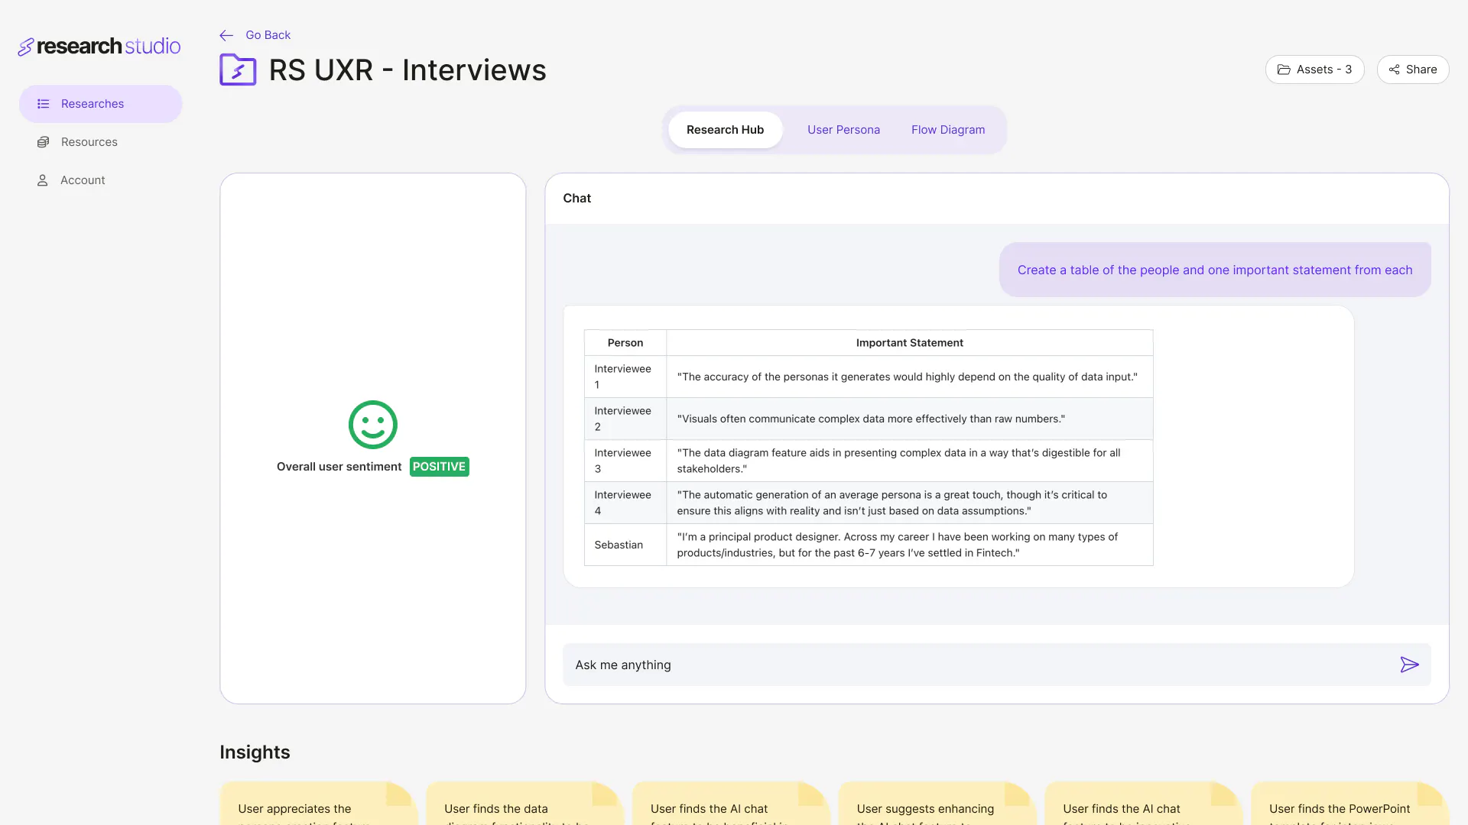Image resolution: width=1468 pixels, height=825 pixels.
Task: Switch to the Flow Diagram tab
Action: [948, 130]
